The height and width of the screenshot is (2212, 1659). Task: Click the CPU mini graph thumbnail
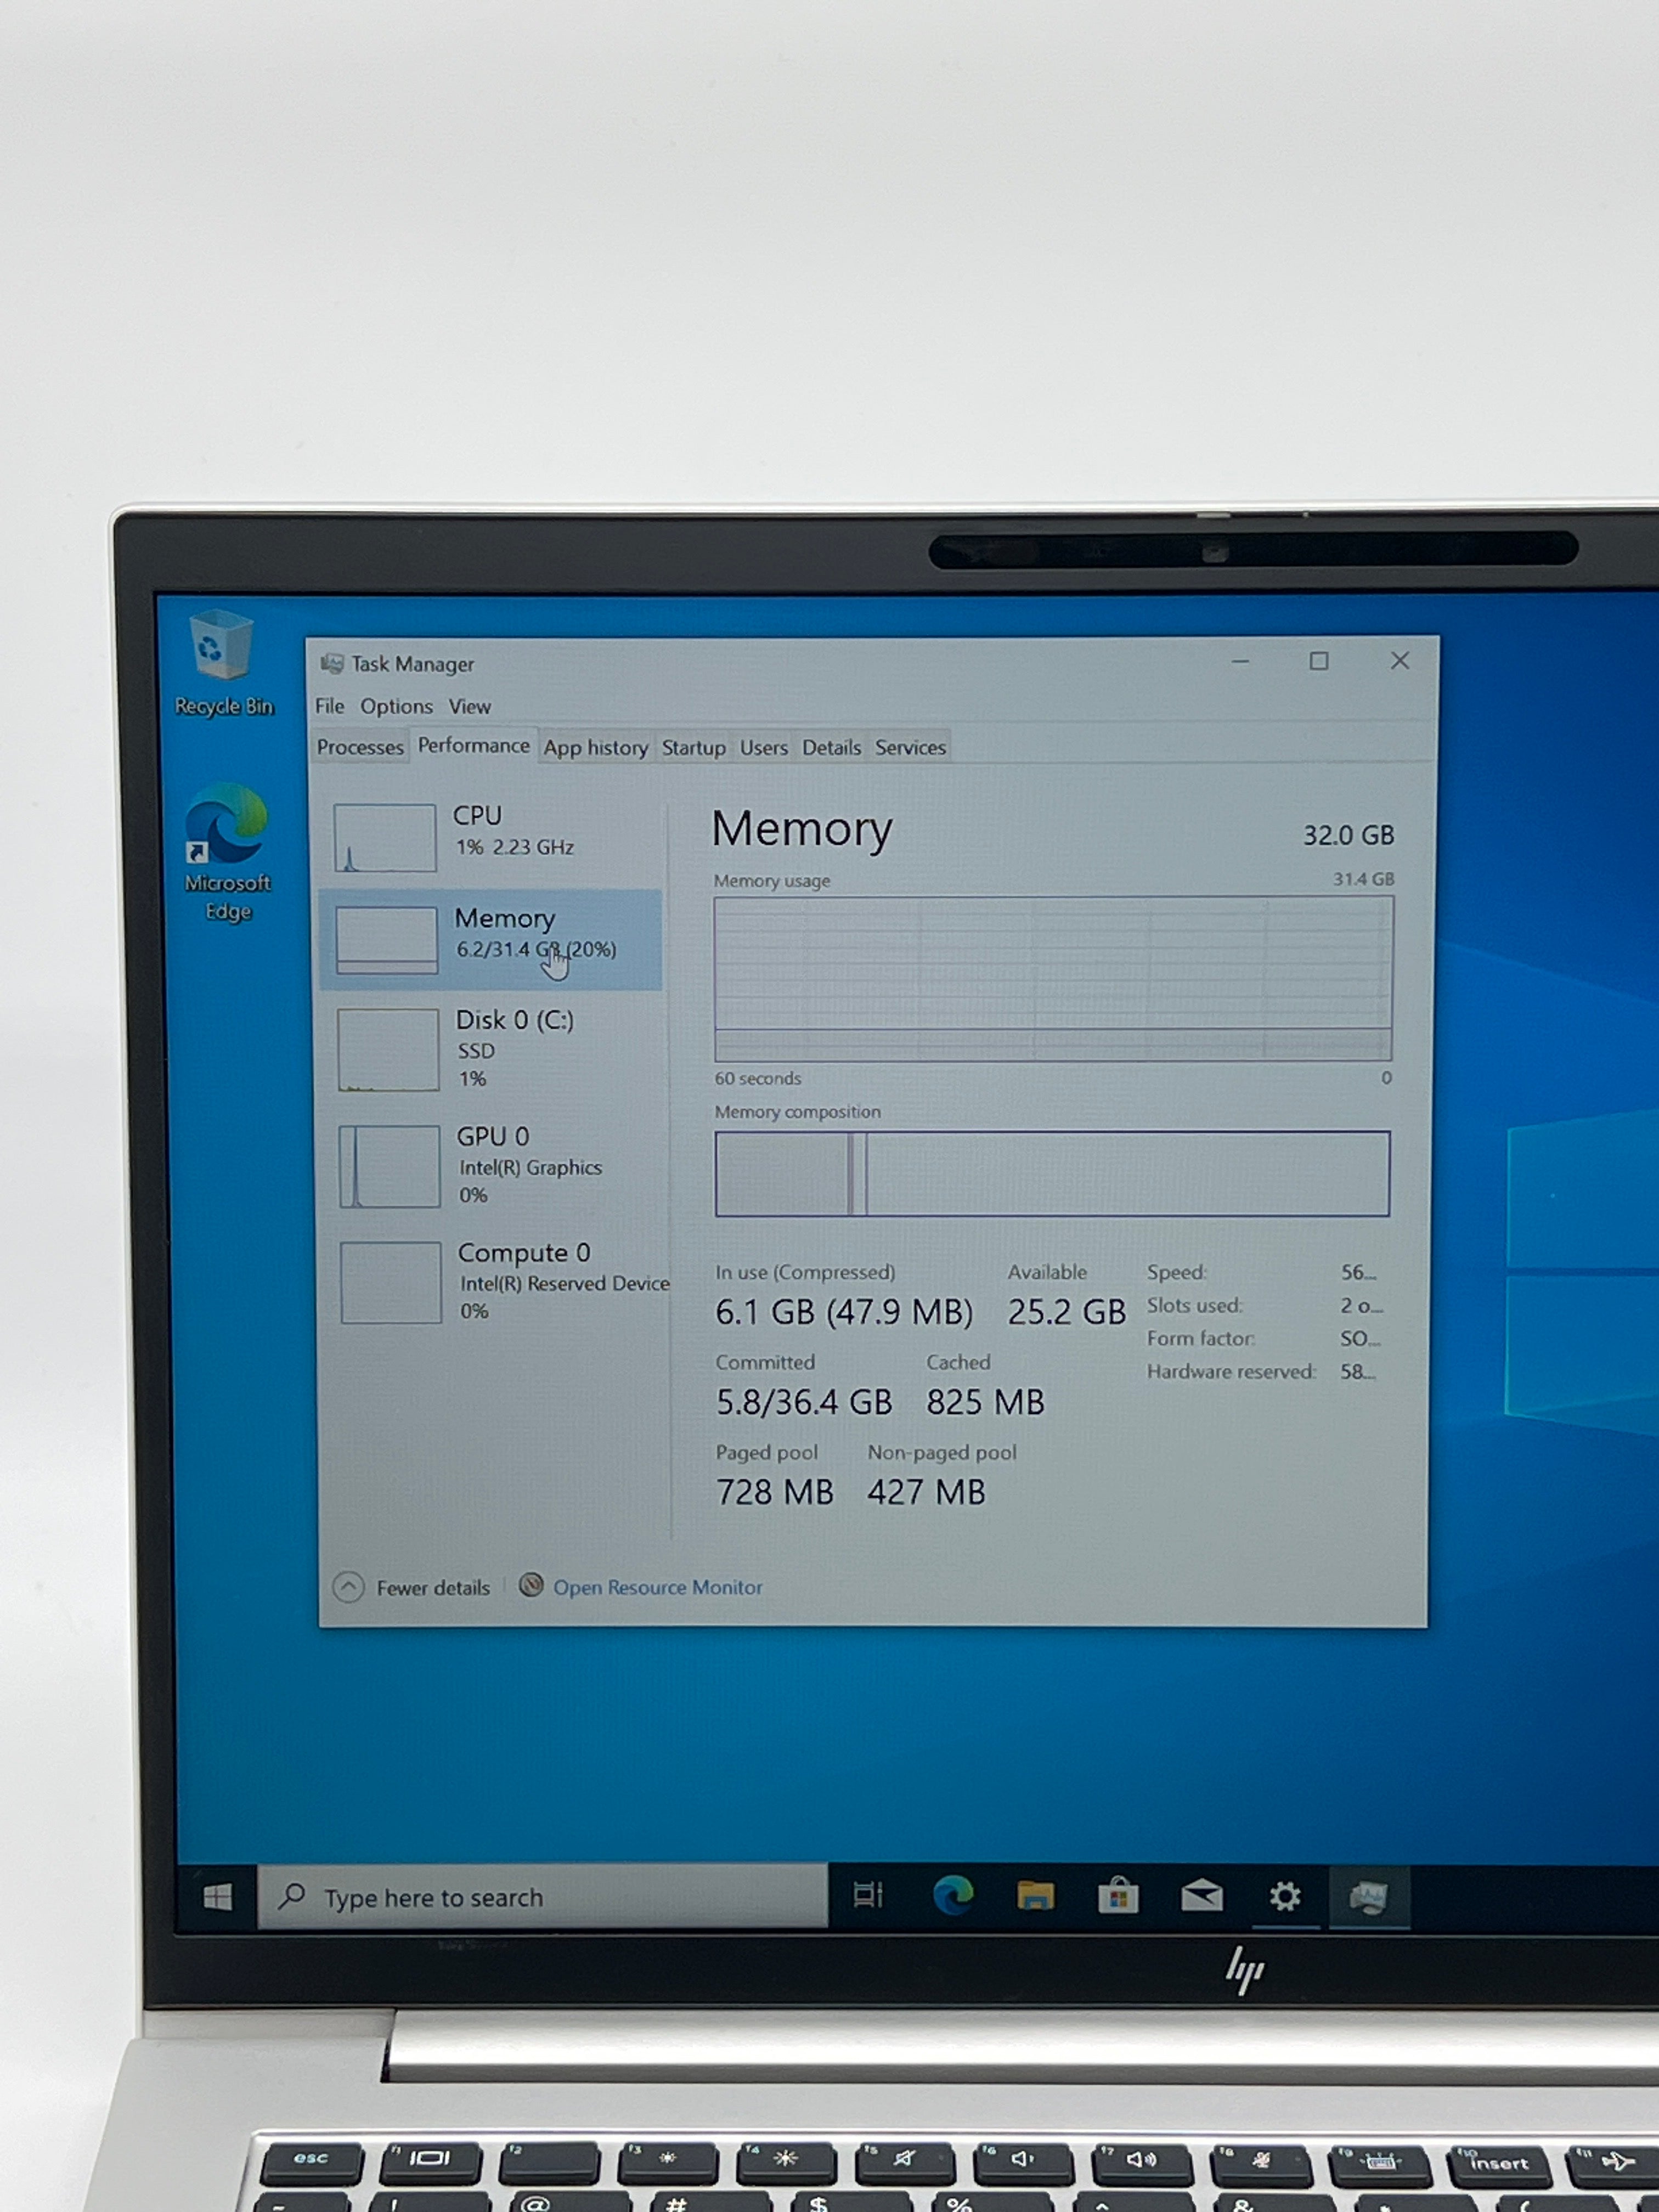coord(385,837)
